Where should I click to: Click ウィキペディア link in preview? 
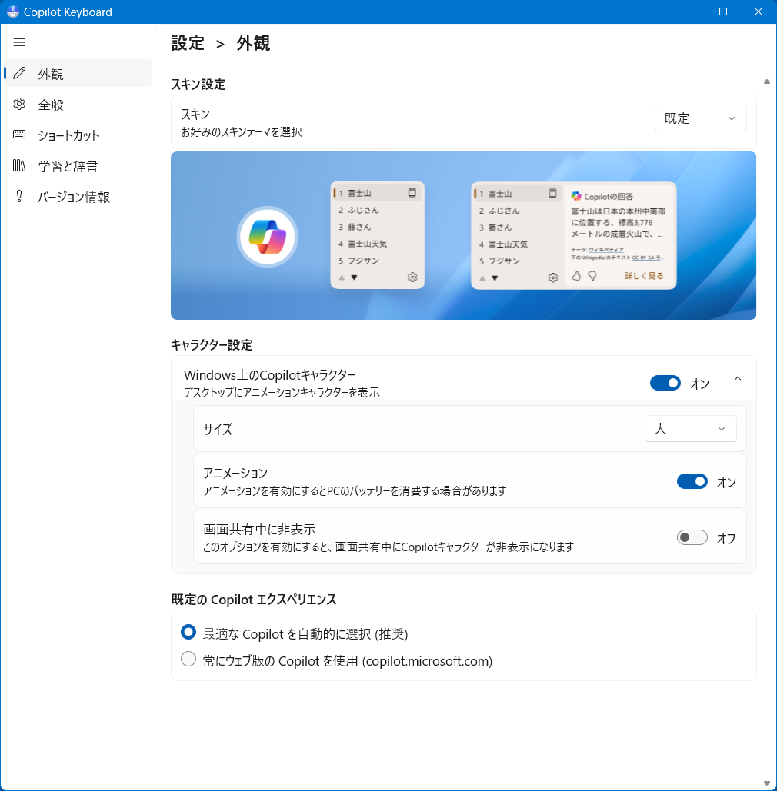(x=606, y=249)
